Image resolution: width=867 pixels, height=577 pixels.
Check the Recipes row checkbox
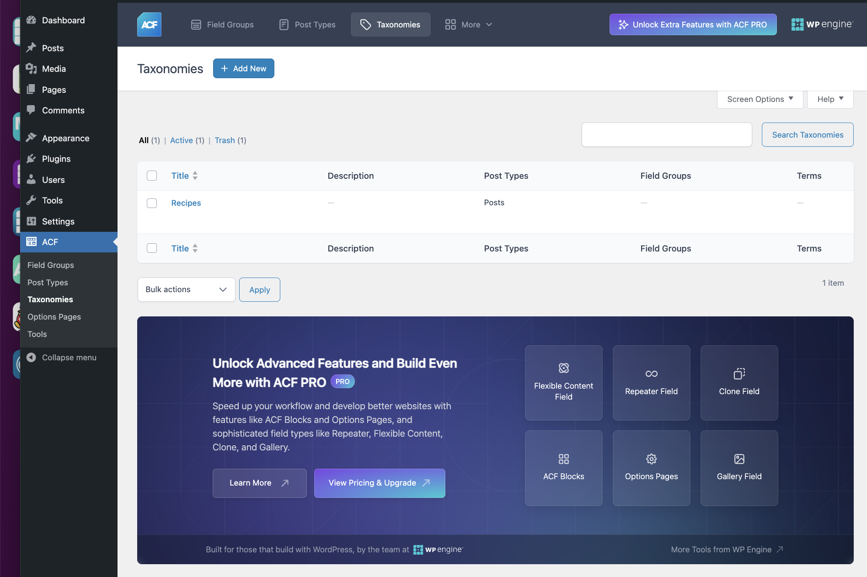152,203
